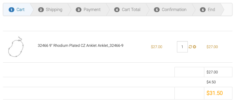Click the $31.50 order total

pyautogui.click(x=215, y=93)
